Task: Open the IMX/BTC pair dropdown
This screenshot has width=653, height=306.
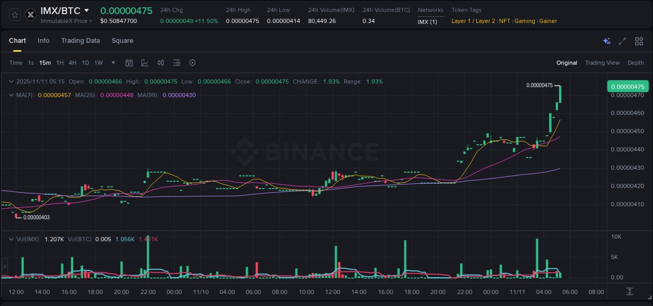Action: click(87, 10)
